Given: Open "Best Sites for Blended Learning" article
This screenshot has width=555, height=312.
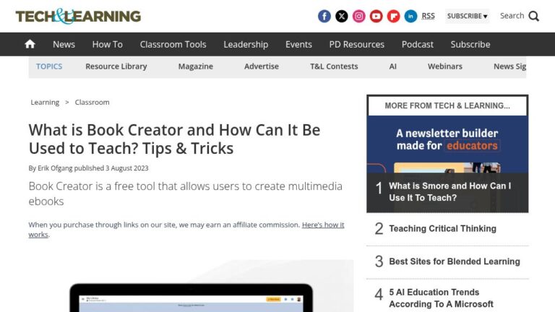Looking at the screenshot, I should [x=455, y=261].
